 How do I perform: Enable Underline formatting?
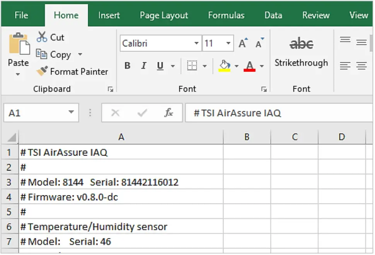pos(159,65)
